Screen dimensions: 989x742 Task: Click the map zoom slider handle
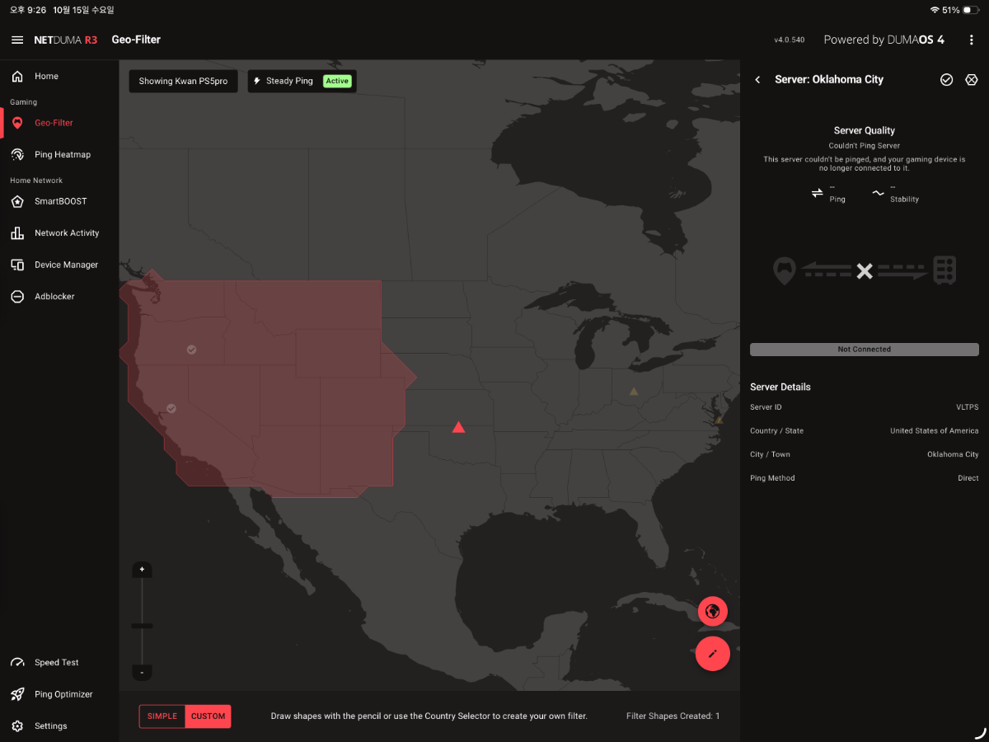tap(142, 626)
